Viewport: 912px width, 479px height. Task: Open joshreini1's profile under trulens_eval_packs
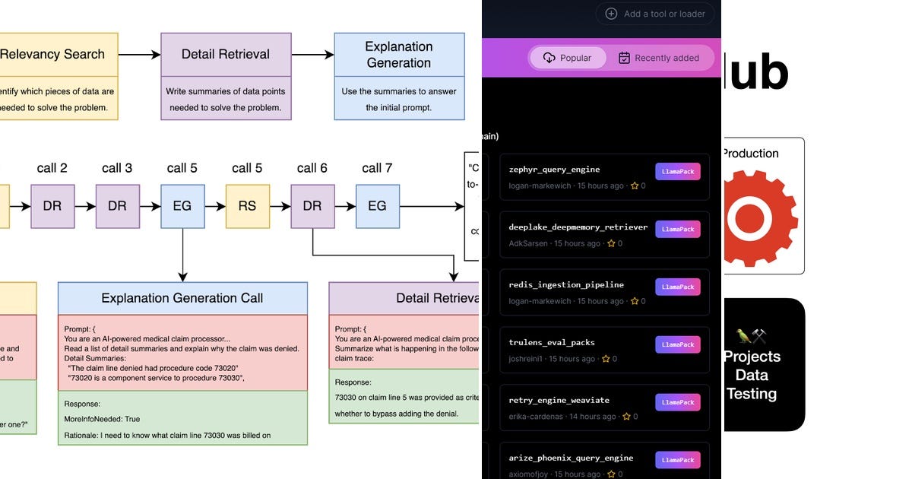pyautogui.click(x=524, y=359)
